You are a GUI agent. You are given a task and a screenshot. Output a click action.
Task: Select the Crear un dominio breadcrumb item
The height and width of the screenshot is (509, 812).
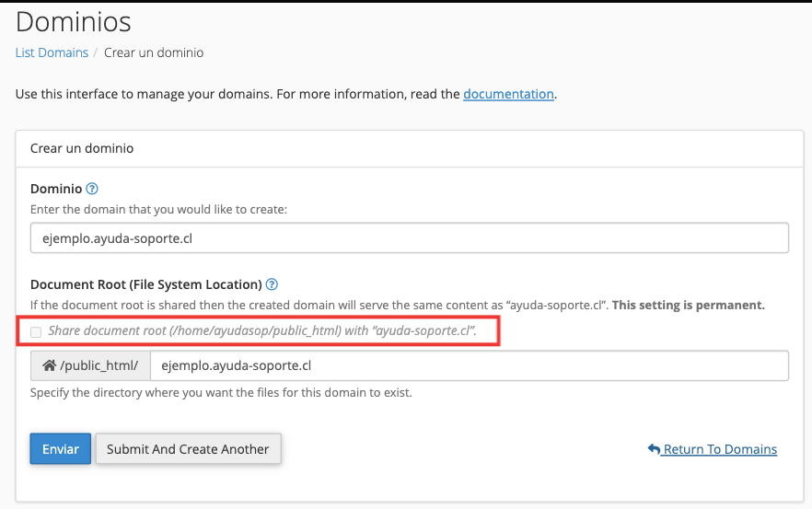pyautogui.click(x=154, y=52)
